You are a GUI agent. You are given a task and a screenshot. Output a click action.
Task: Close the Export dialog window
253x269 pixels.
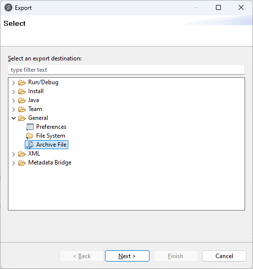(241, 7)
